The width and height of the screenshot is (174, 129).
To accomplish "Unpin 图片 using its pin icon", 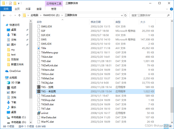I will (27, 45).
